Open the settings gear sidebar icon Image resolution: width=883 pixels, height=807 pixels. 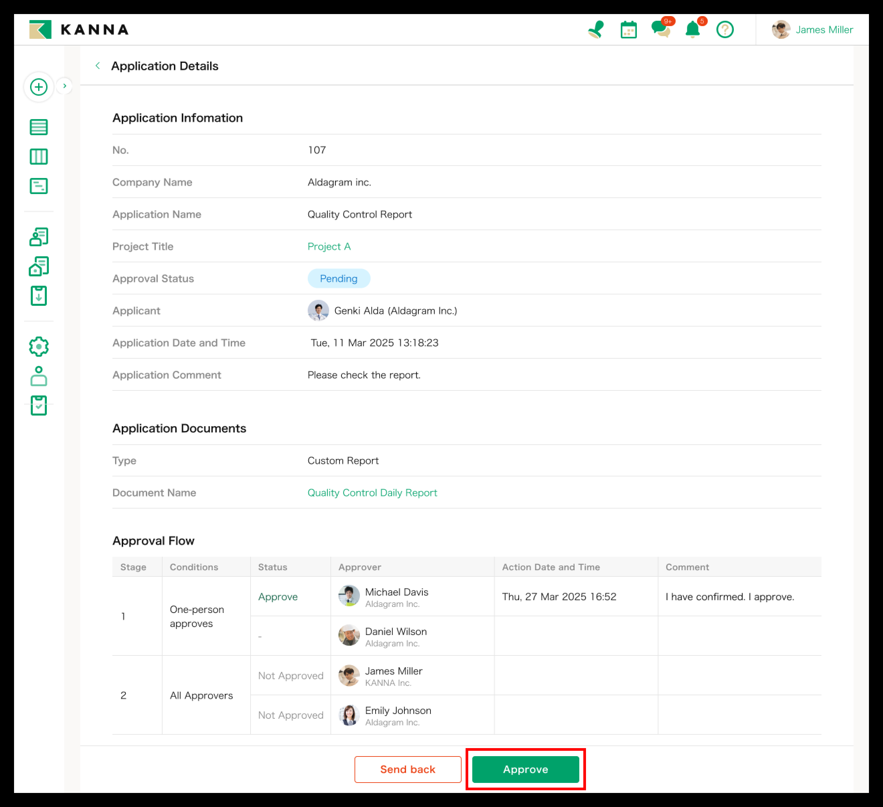coord(38,347)
